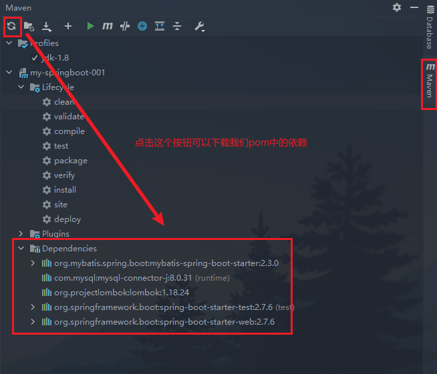Click gear icon beside compile goal

click(47, 131)
